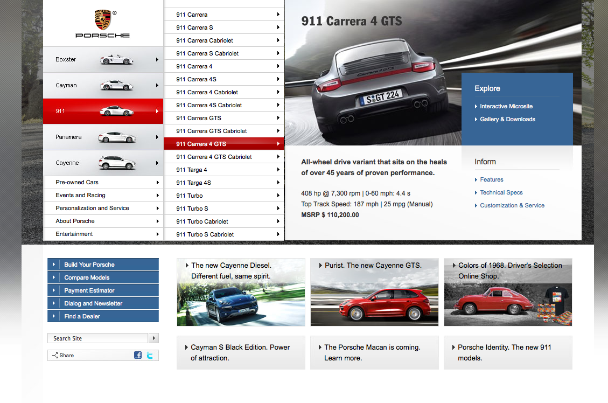Choose 911 Carrera S Cabriolet model
608x403 pixels.
[x=223, y=53]
